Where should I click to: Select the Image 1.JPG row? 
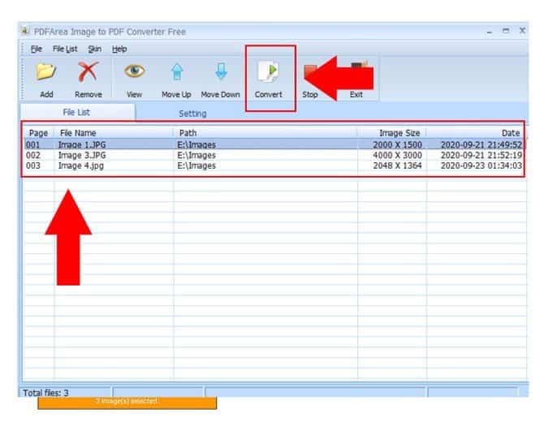pos(274,144)
